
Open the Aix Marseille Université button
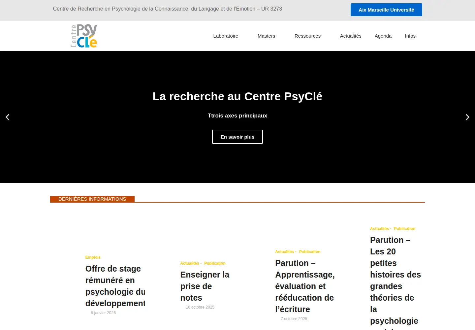[x=386, y=10]
